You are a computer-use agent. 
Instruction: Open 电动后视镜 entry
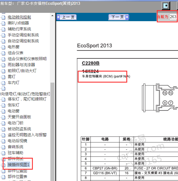(17, 141)
